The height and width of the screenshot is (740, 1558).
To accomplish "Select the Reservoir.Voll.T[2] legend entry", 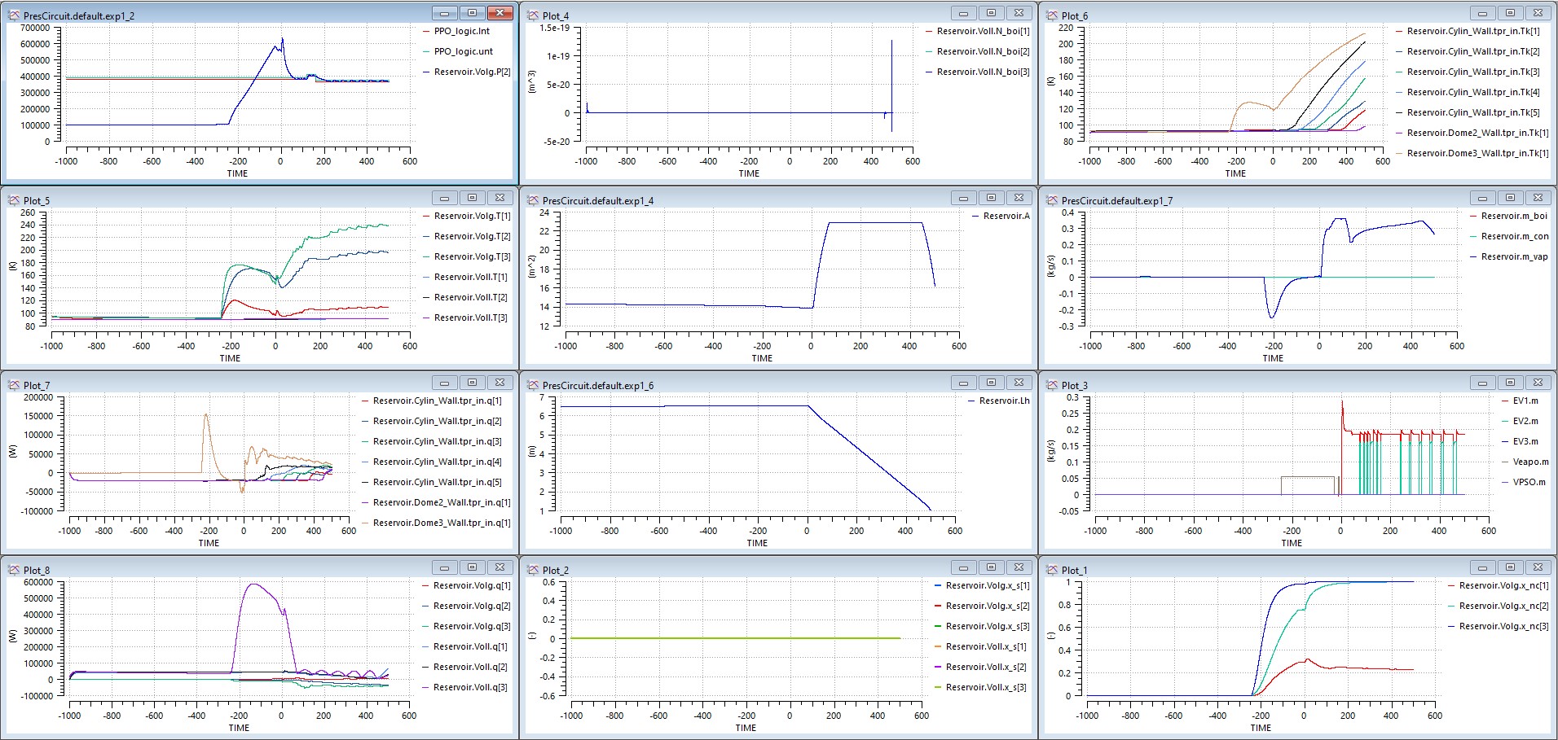I will (465, 297).
